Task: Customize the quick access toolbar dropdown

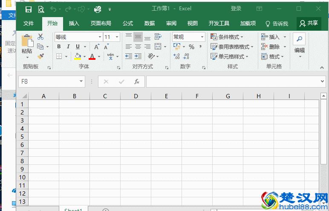Action: [110, 9]
